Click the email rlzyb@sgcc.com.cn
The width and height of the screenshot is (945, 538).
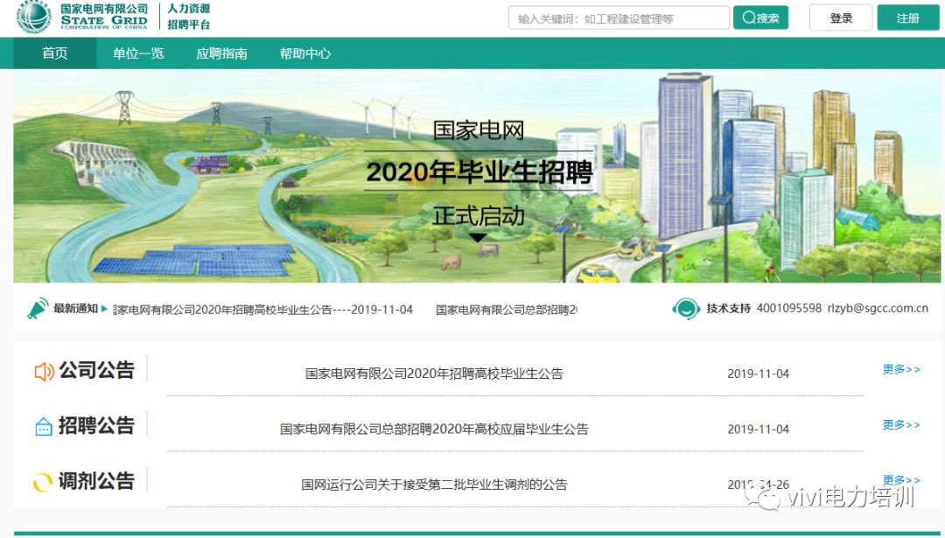click(x=878, y=308)
